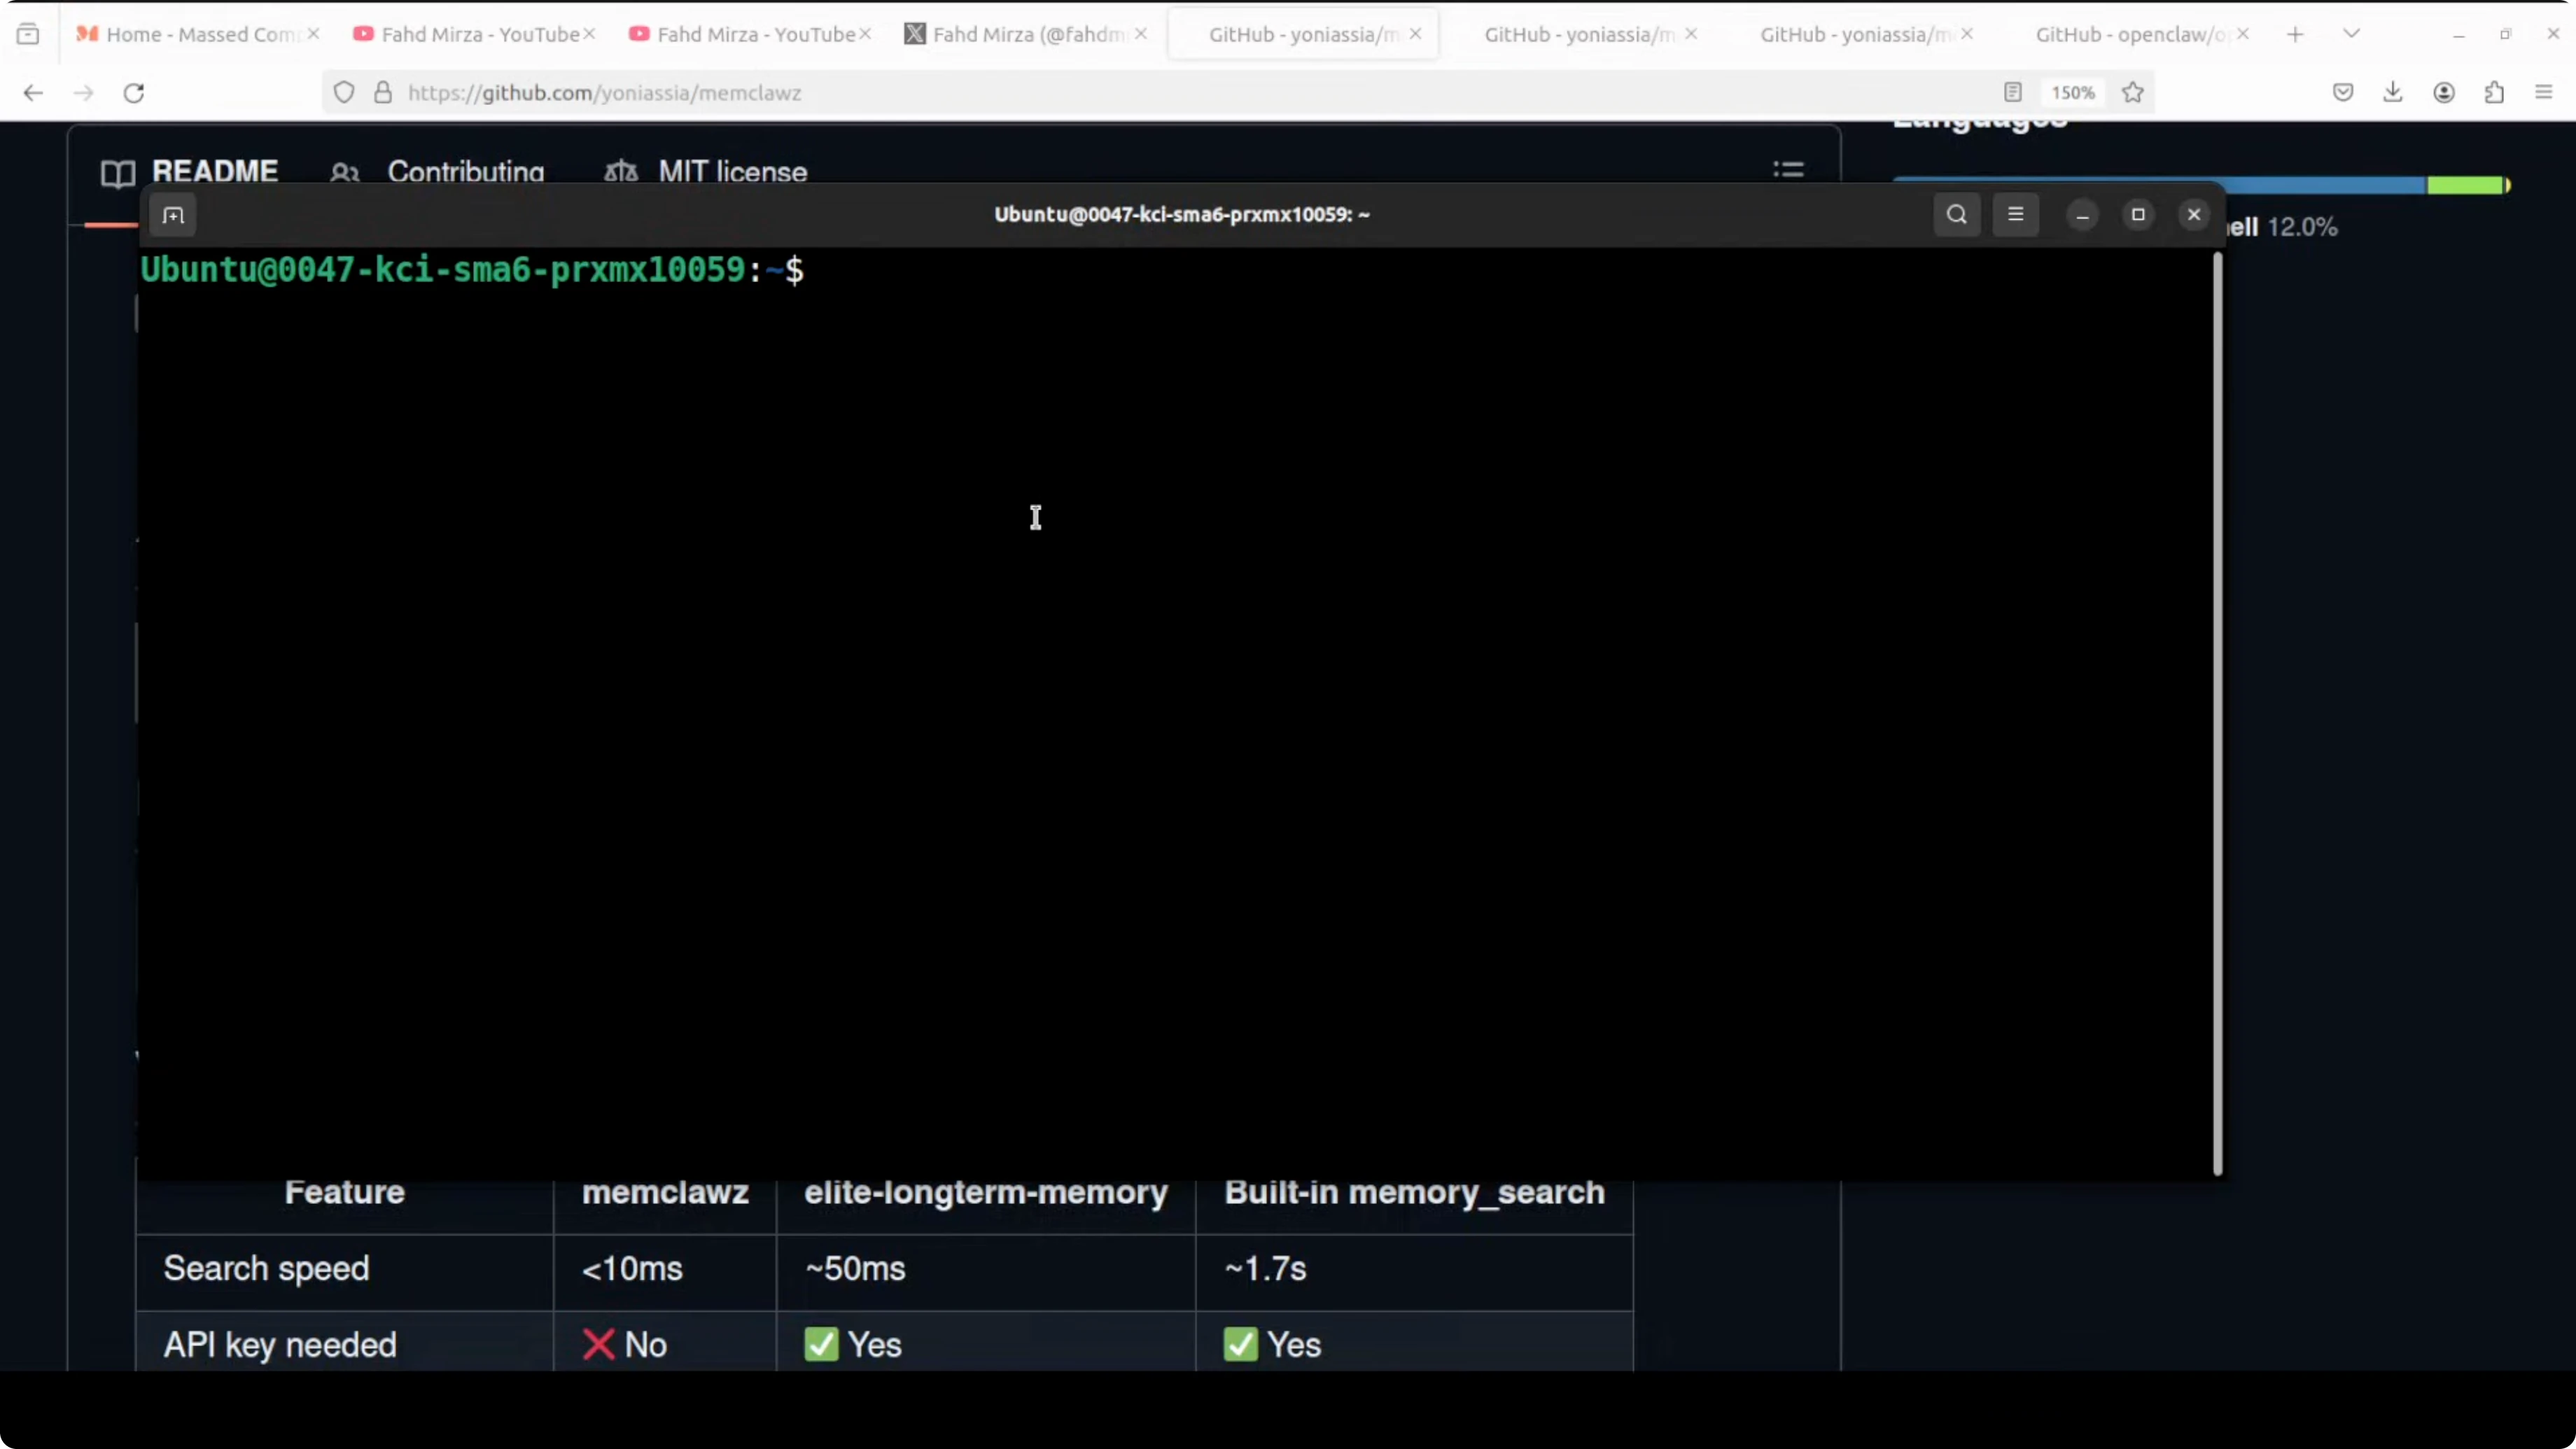This screenshot has height=1449, width=2576.
Task: Open the README outline list icon
Action: pyautogui.click(x=1788, y=170)
